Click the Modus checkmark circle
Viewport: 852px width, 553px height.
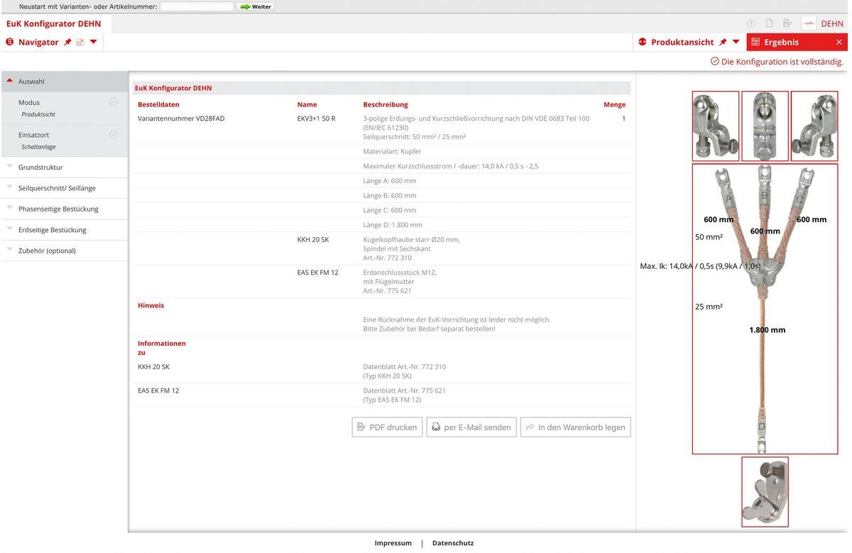114,102
